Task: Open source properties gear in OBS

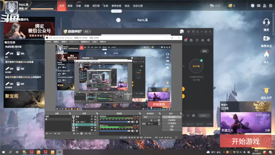Action: [81, 134]
